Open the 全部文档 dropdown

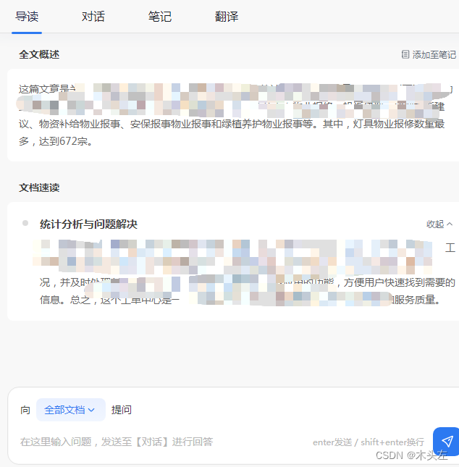pos(71,410)
